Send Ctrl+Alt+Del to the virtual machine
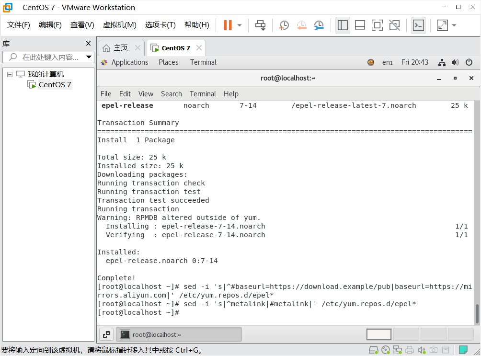Viewport: 481px width, 356px height. [261, 25]
